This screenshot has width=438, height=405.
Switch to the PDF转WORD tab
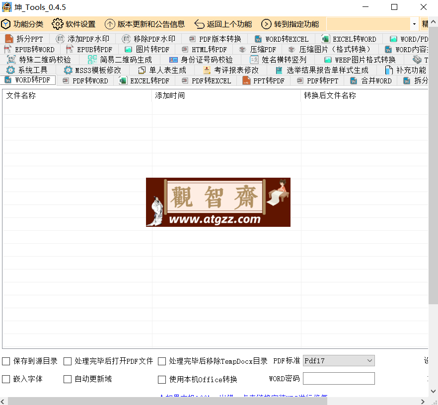point(85,81)
